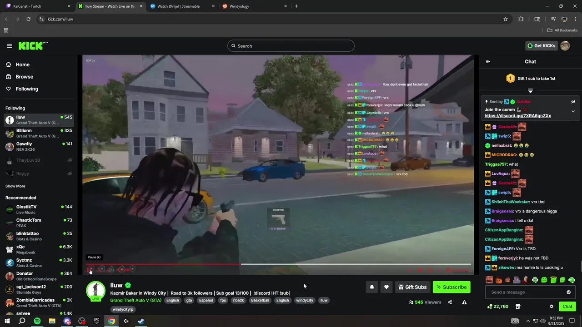Expand the pinned message chevron

[x=573, y=111]
